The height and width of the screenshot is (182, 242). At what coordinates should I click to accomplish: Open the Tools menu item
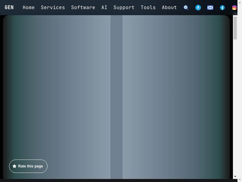[148, 8]
